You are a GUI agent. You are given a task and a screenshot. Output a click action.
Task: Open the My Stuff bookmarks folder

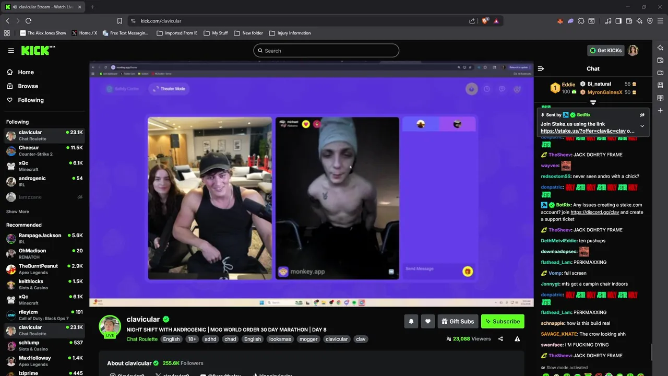click(216, 33)
